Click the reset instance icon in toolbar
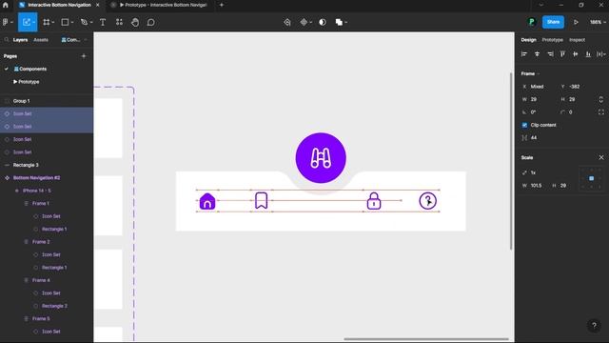The height and width of the screenshot is (343, 609). [287, 22]
